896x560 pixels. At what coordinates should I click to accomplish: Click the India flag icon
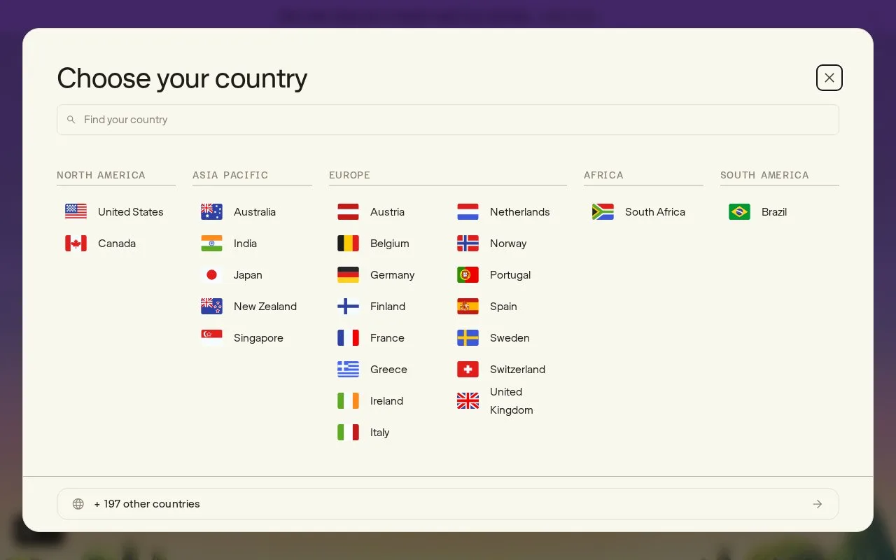[x=211, y=243]
